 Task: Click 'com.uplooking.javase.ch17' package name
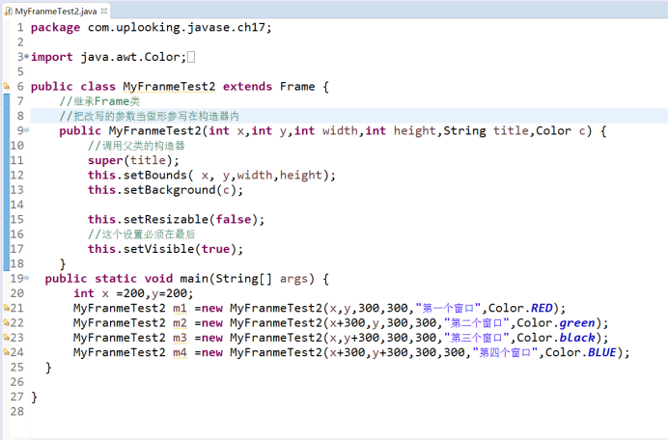point(177,28)
